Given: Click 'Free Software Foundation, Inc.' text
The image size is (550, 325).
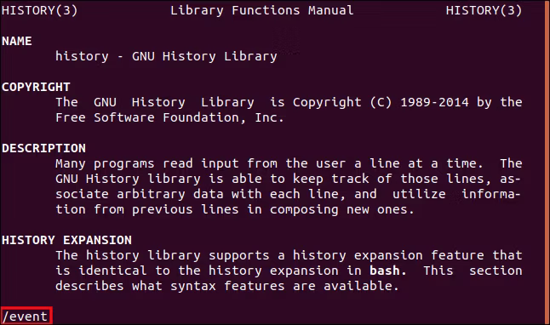Looking at the screenshot, I should pyautogui.click(x=169, y=117).
